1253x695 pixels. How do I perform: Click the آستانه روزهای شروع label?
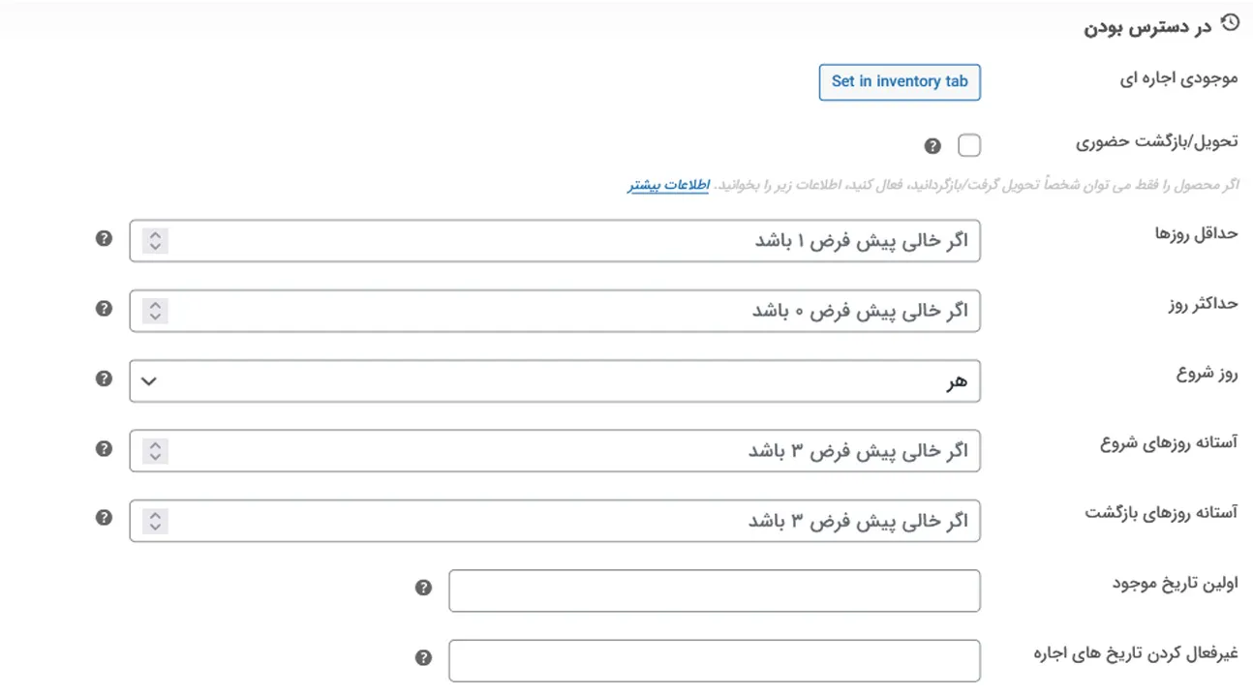click(1170, 444)
